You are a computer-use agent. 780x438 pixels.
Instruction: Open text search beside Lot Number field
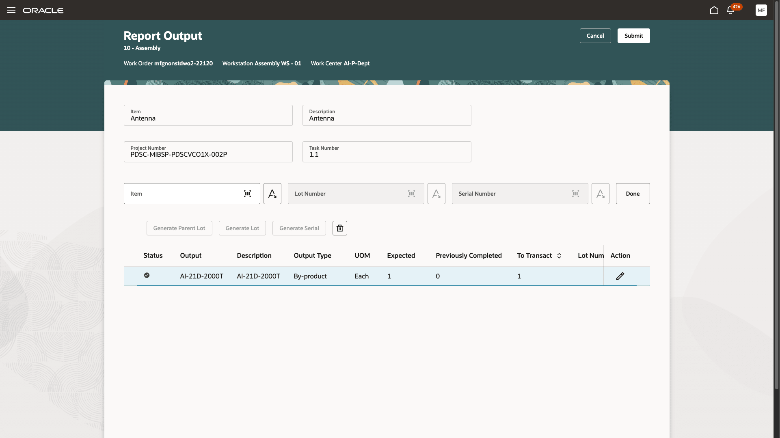436,194
